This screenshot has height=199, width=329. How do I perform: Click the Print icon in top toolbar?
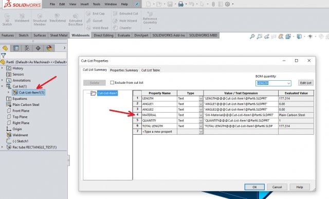(x=180, y=4)
